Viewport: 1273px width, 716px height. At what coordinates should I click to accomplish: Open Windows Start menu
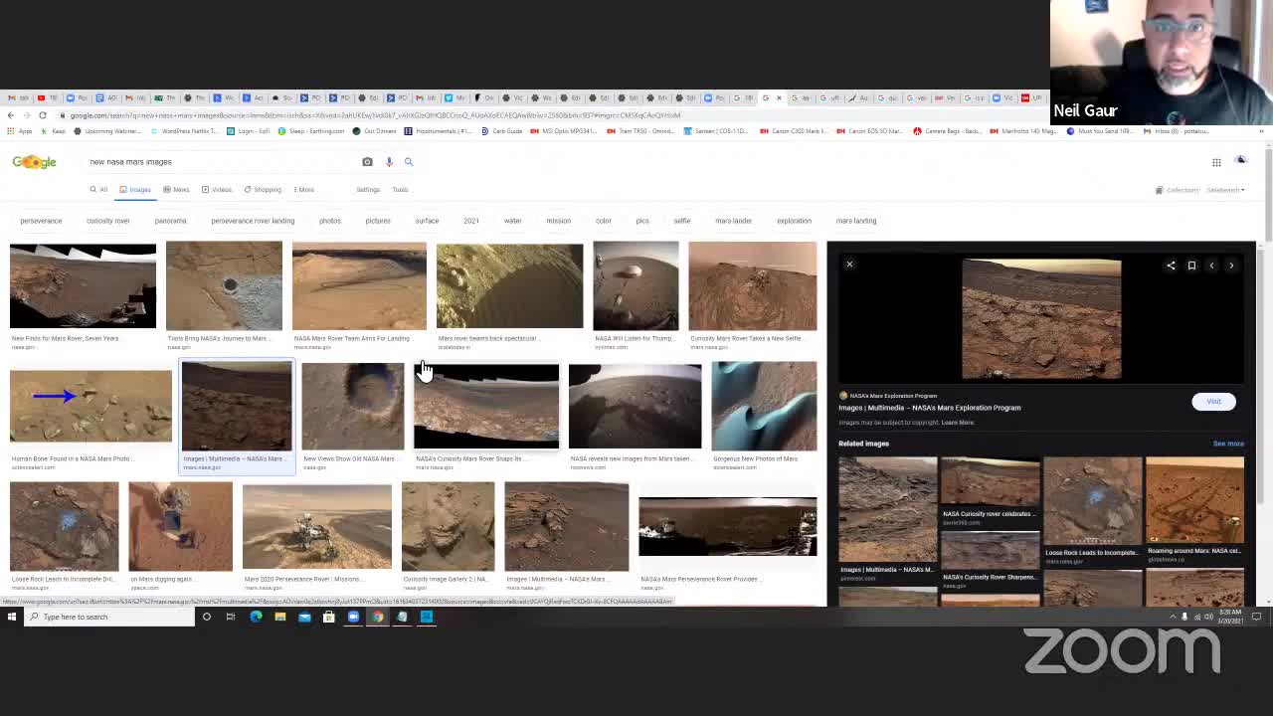[12, 617]
